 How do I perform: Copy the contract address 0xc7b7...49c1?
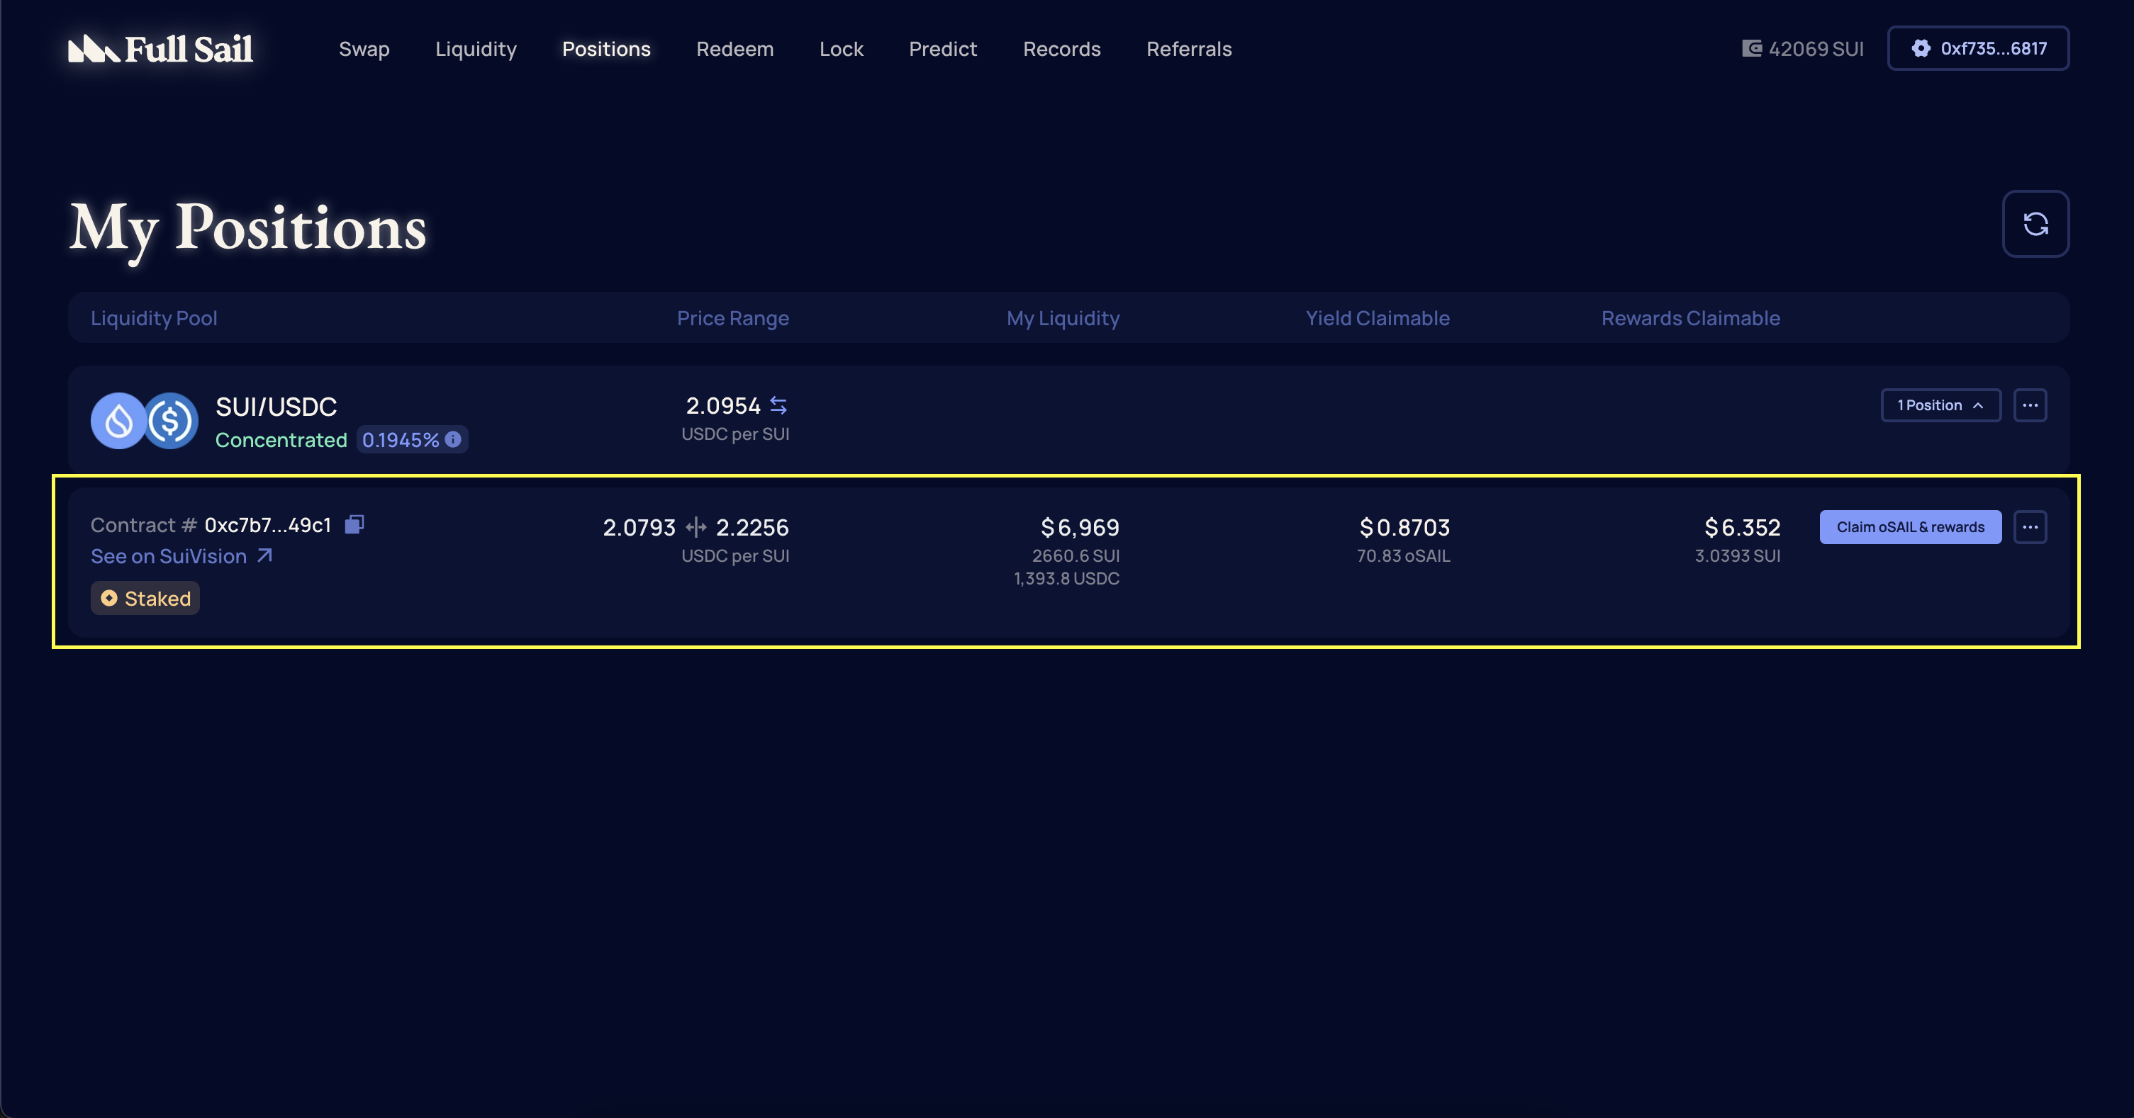(x=353, y=524)
